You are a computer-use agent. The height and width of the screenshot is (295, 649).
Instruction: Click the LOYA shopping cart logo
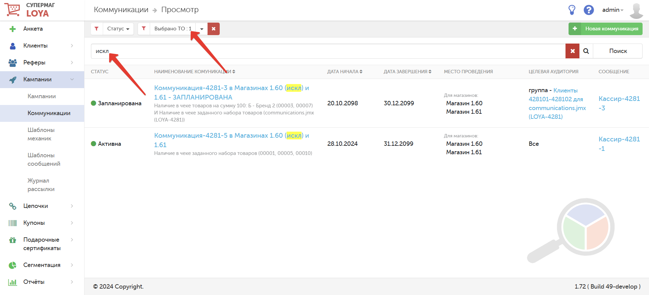(x=13, y=9)
